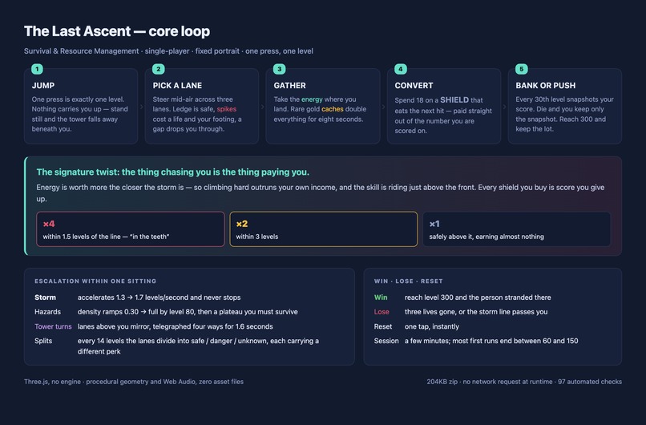This screenshot has height=425, width=646.
Task: Click the step 5 number badge
Action: (x=522, y=69)
